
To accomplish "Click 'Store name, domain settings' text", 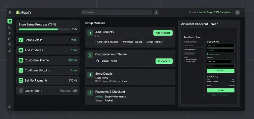I will (111, 81).
